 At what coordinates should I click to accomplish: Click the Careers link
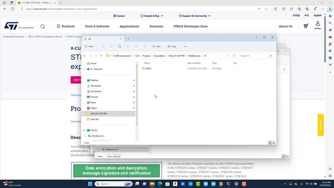[x=119, y=16]
